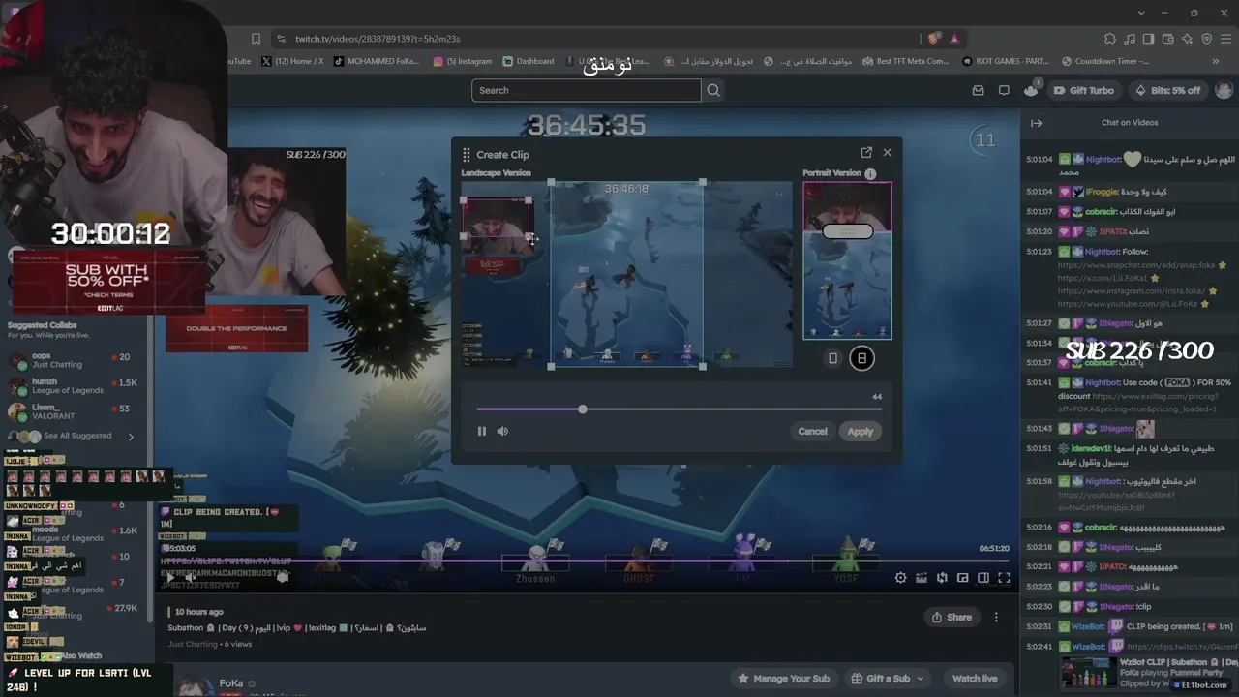Open the instagram.com link in chat
1239x697 pixels.
[1132, 290]
